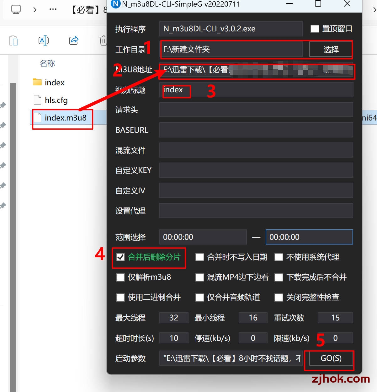Check 不使用系统代理 option

tap(279, 257)
